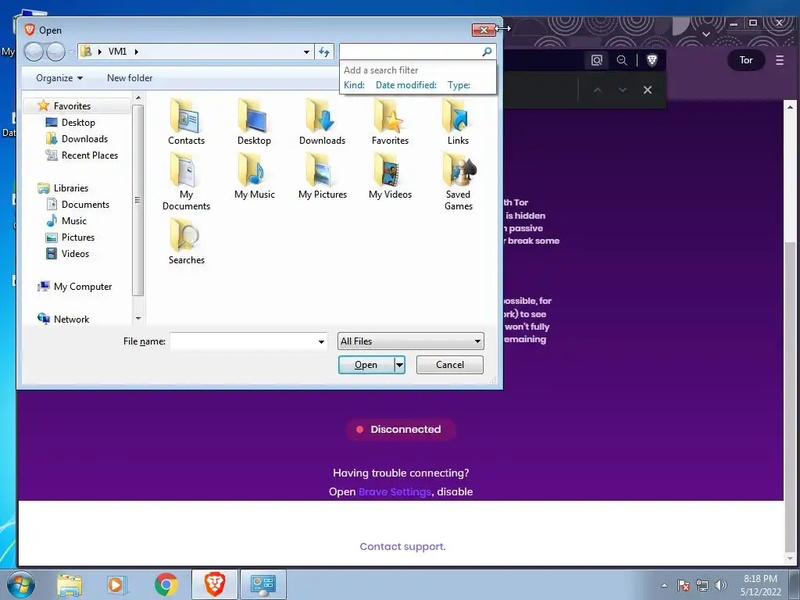This screenshot has width=800, height=600.
Task: Click into the File name input field
Action: pos(244,341)
